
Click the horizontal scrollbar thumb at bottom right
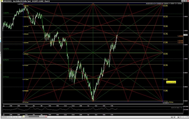[x=174, y=117]
